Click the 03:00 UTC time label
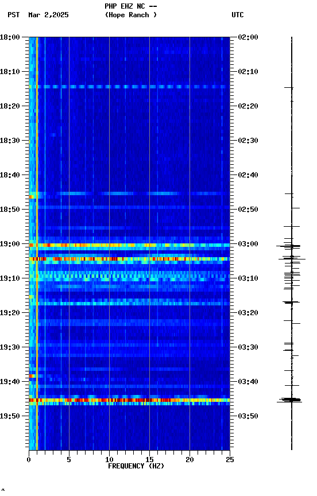The image size is (317, 496). click(248, 244)
